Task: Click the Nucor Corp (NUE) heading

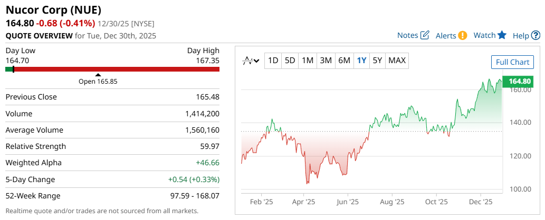Action: 53,10
